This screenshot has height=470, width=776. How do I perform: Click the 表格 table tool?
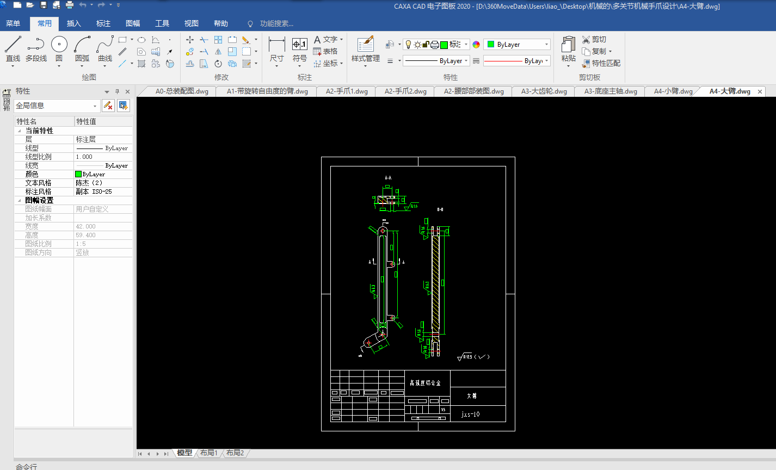tap(325, 52)
